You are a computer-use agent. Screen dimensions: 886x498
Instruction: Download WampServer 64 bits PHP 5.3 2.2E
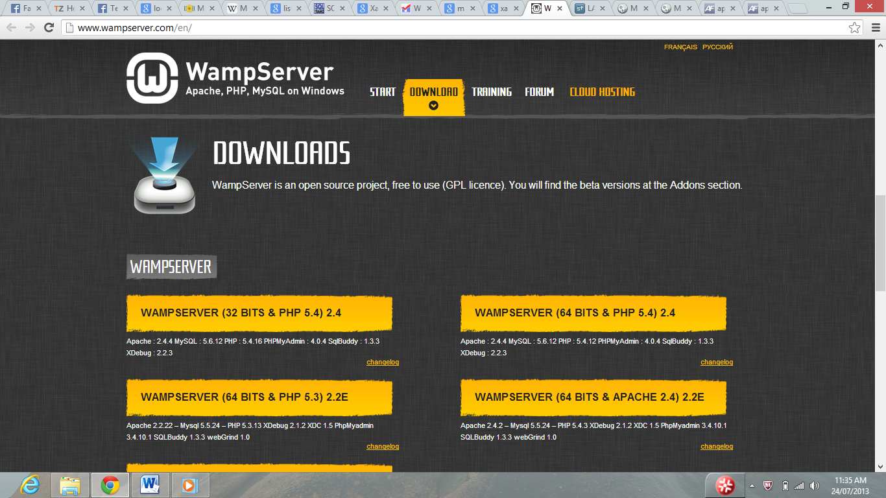(x=259, y=397)
